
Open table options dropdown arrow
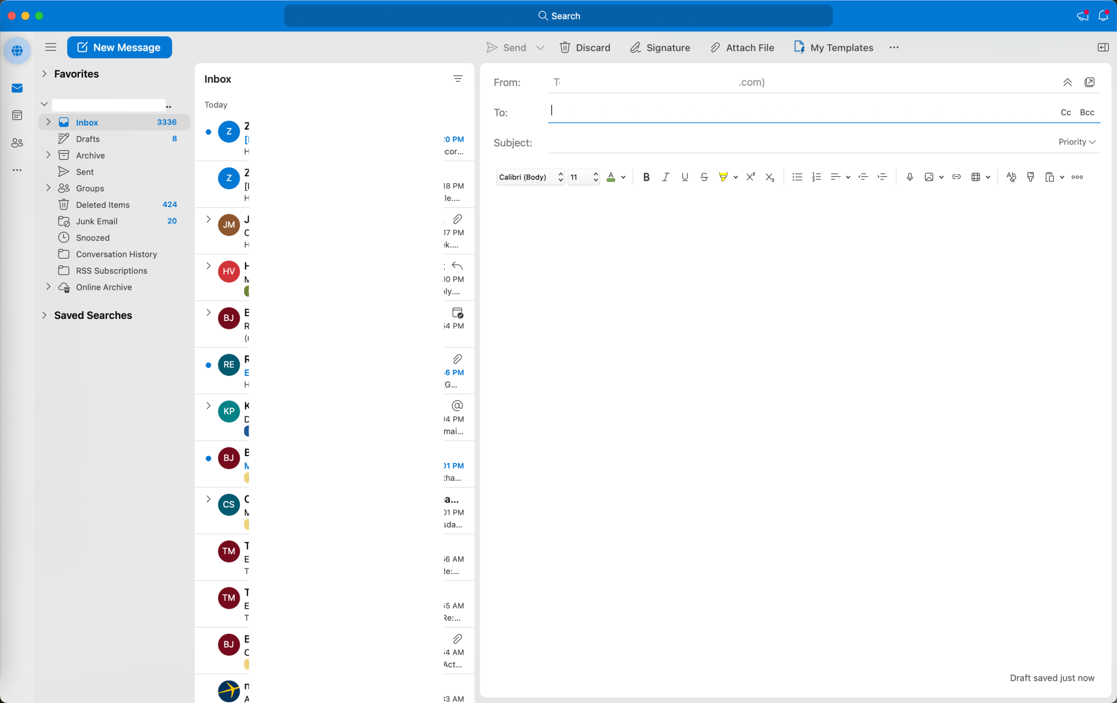click(x=988, y=178)
